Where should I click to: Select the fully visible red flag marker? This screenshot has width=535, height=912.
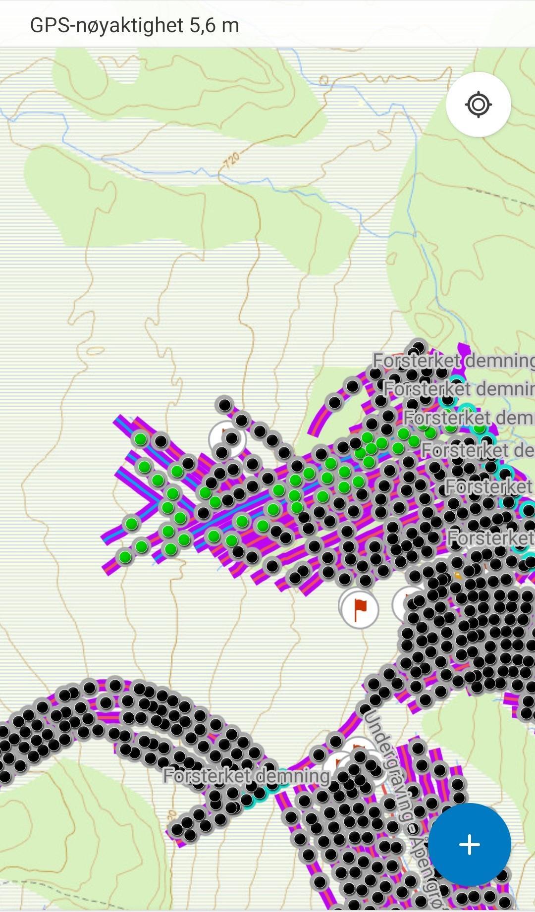point(360,609)
